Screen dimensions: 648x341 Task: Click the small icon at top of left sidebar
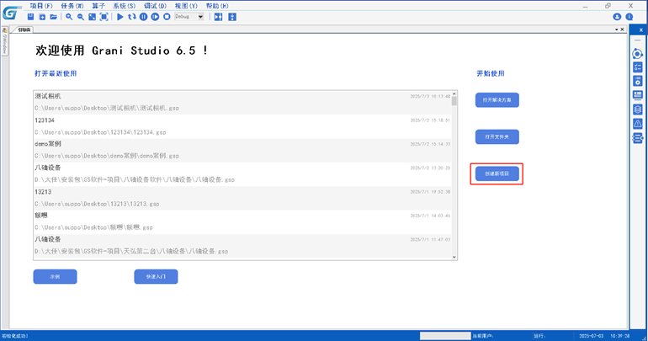(x=4, y=29)
